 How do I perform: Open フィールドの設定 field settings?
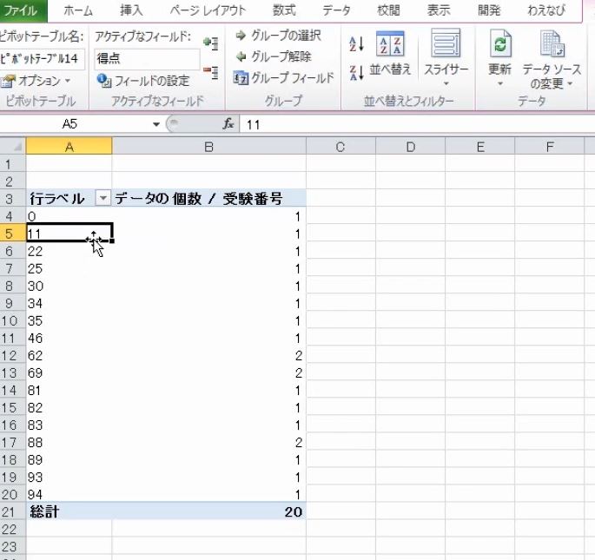point(143,81)
